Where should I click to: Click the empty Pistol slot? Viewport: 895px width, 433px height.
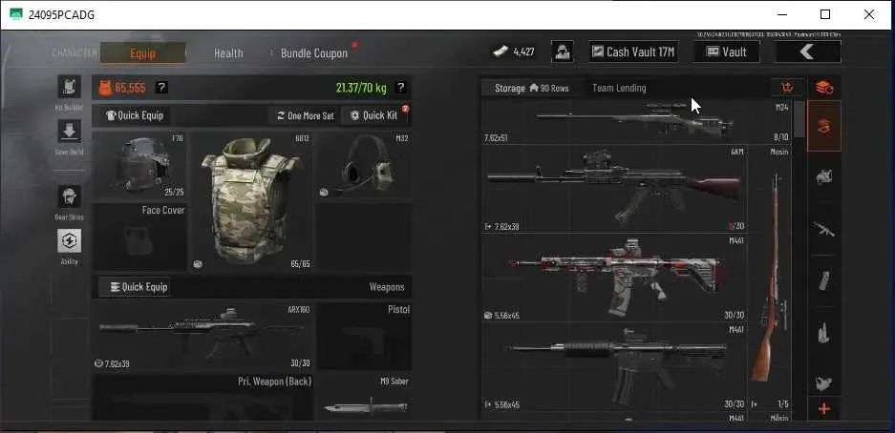364,336
